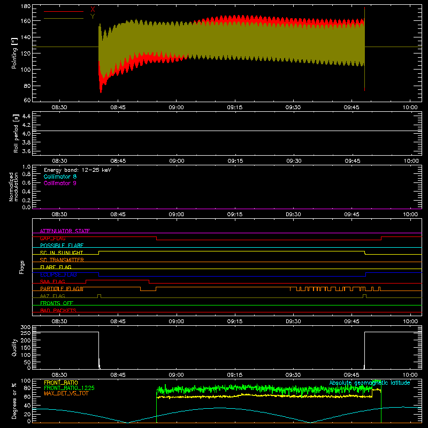The width and height of the screenshot is (428, 428).
Task: Click the 120 tick on Pointing axis
Action: click(x=26, y=53)
